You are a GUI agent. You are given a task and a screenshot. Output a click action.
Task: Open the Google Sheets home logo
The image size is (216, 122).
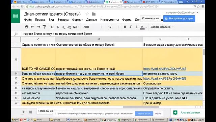click(15, 16)
